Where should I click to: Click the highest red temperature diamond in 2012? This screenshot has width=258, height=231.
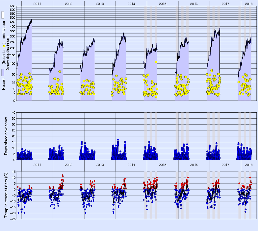coord(63,175)
